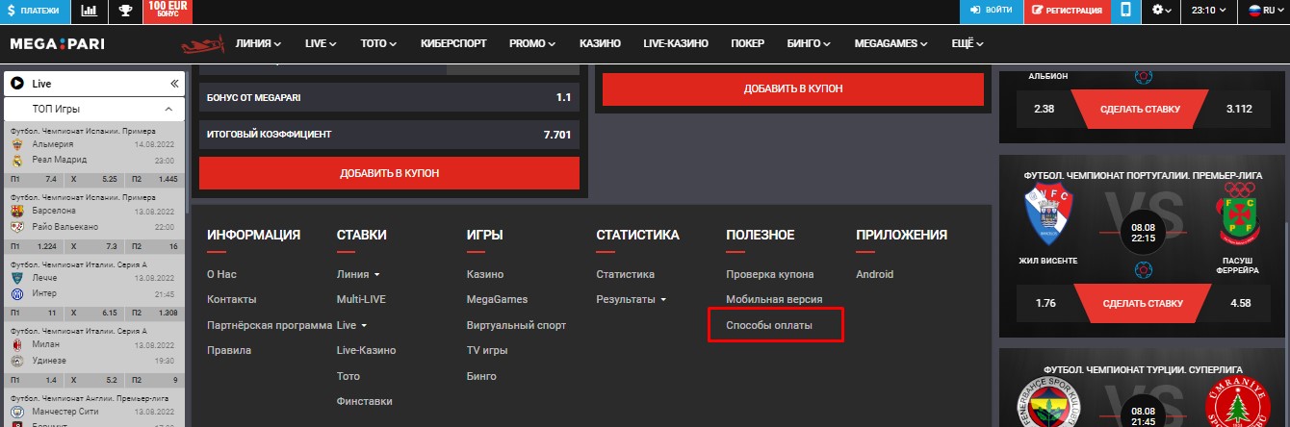Open the Проверка купона link
Viewport: 1290px width, 427px height.
[769, 274]
